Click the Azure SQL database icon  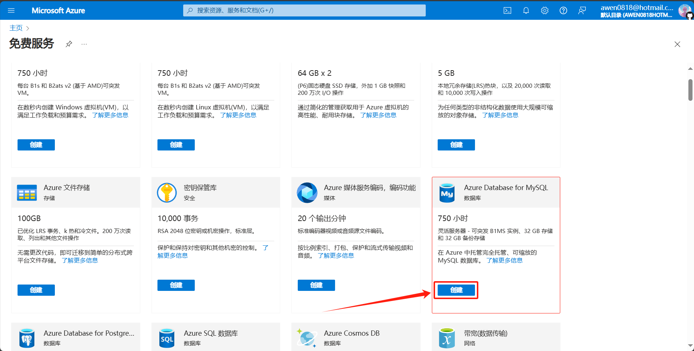[x=167, y=338]
